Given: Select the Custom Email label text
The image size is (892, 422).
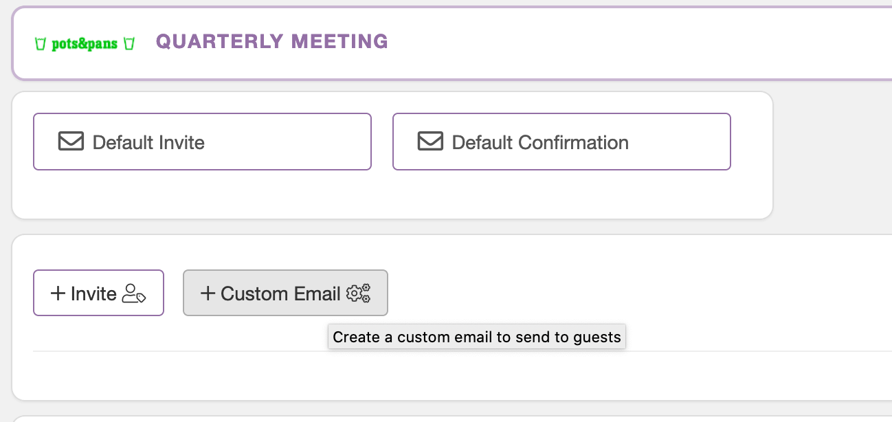Looking at the screenshot, I should [x=280, y=293].
